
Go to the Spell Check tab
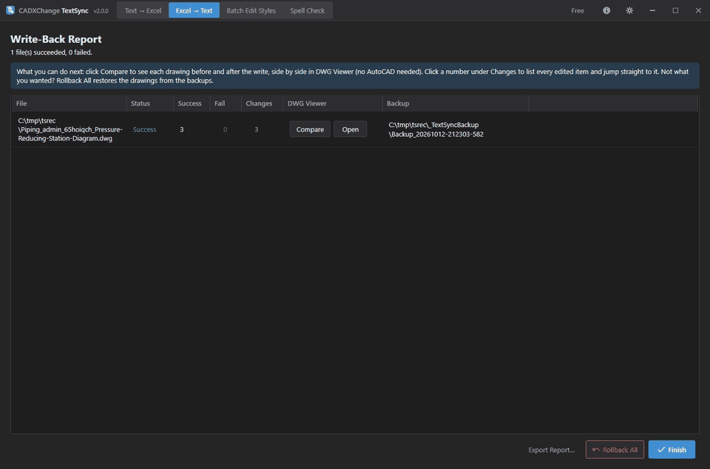[x=307, y=10]
